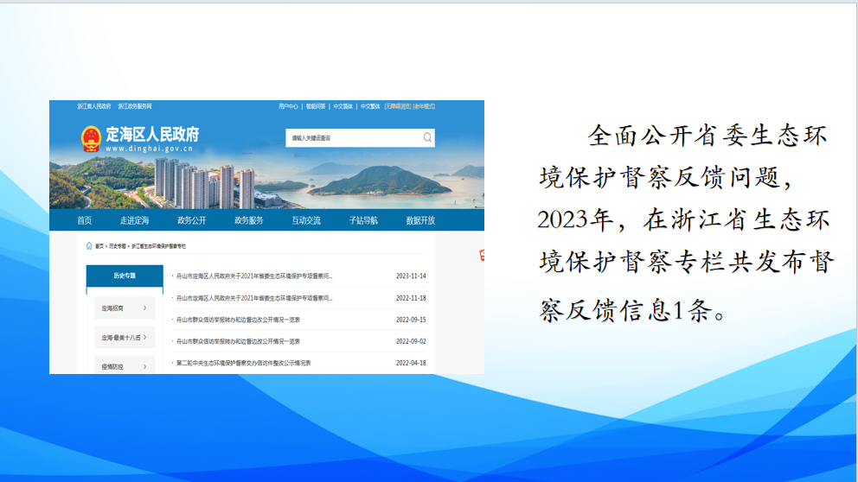Click the national emblem logo icon
Screen dimensions: 858x482
tap(91, 138)
